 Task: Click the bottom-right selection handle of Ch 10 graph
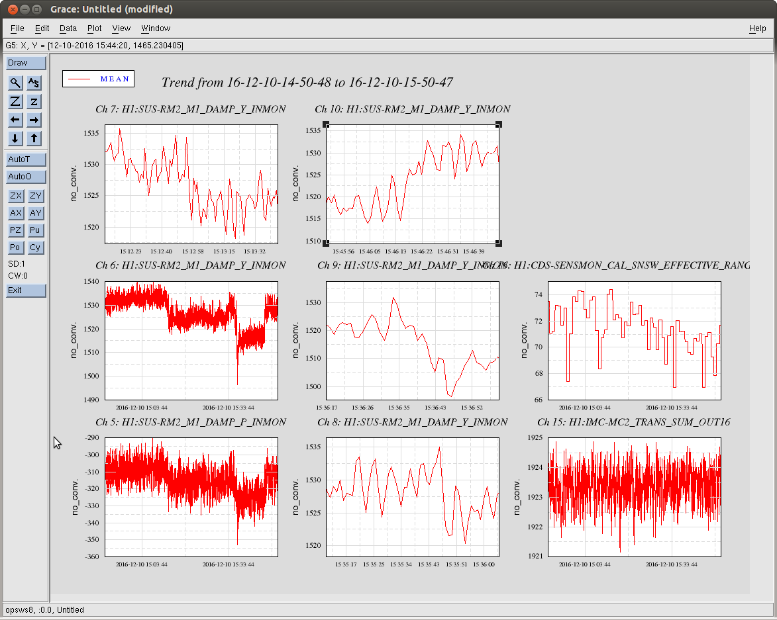499,244
